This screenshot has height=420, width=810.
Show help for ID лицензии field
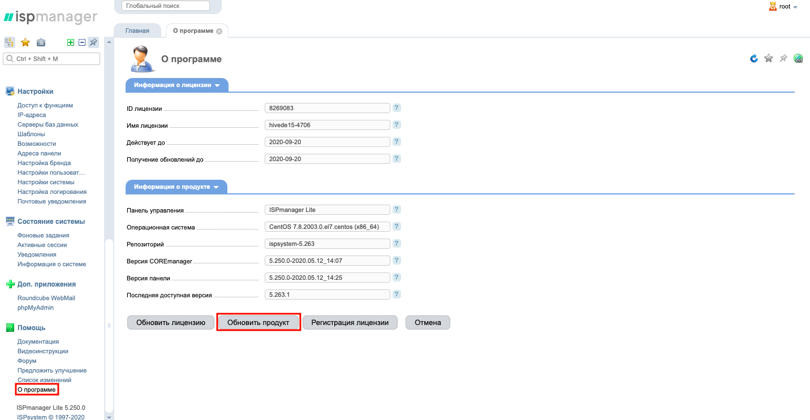coord(397,107)
